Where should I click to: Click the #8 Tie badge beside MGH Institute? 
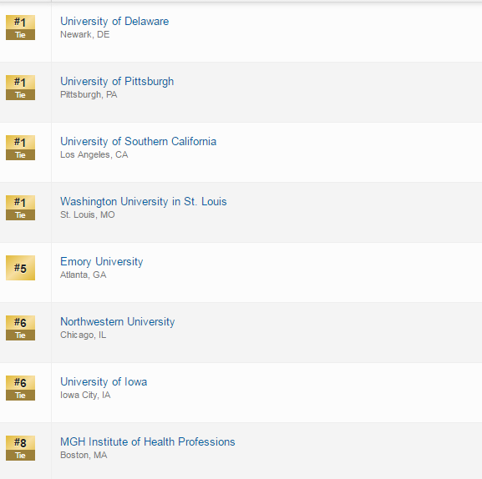tap(20, 448)
